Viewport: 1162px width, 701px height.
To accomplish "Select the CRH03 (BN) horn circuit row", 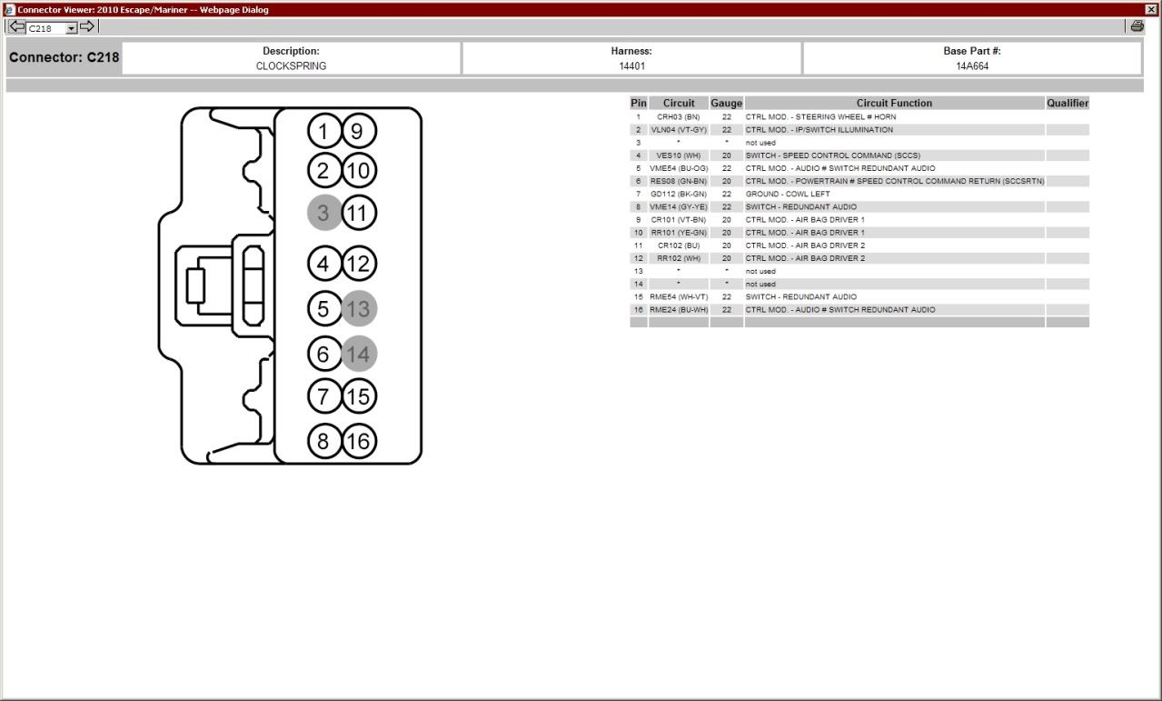I will (x=678, y=117).
